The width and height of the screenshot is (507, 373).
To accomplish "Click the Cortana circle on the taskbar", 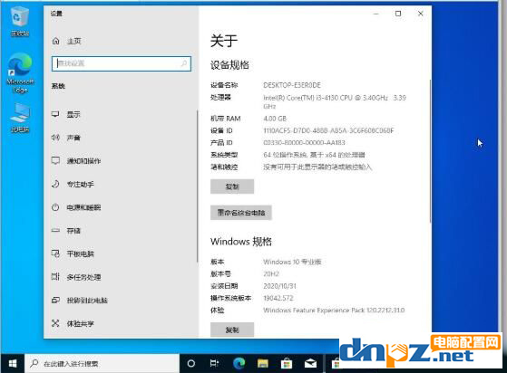I will (191, 364).
